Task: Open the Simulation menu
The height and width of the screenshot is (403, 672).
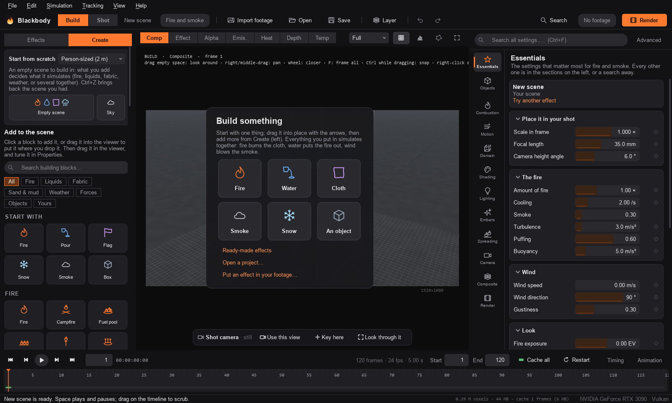Action: [x=59, y=5]
